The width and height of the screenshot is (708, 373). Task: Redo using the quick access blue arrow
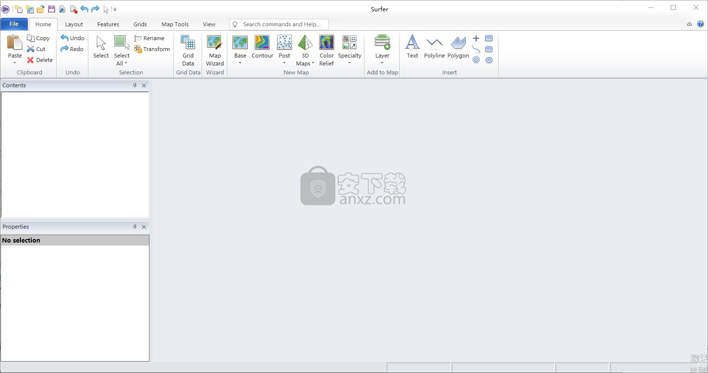pos(95,9)
